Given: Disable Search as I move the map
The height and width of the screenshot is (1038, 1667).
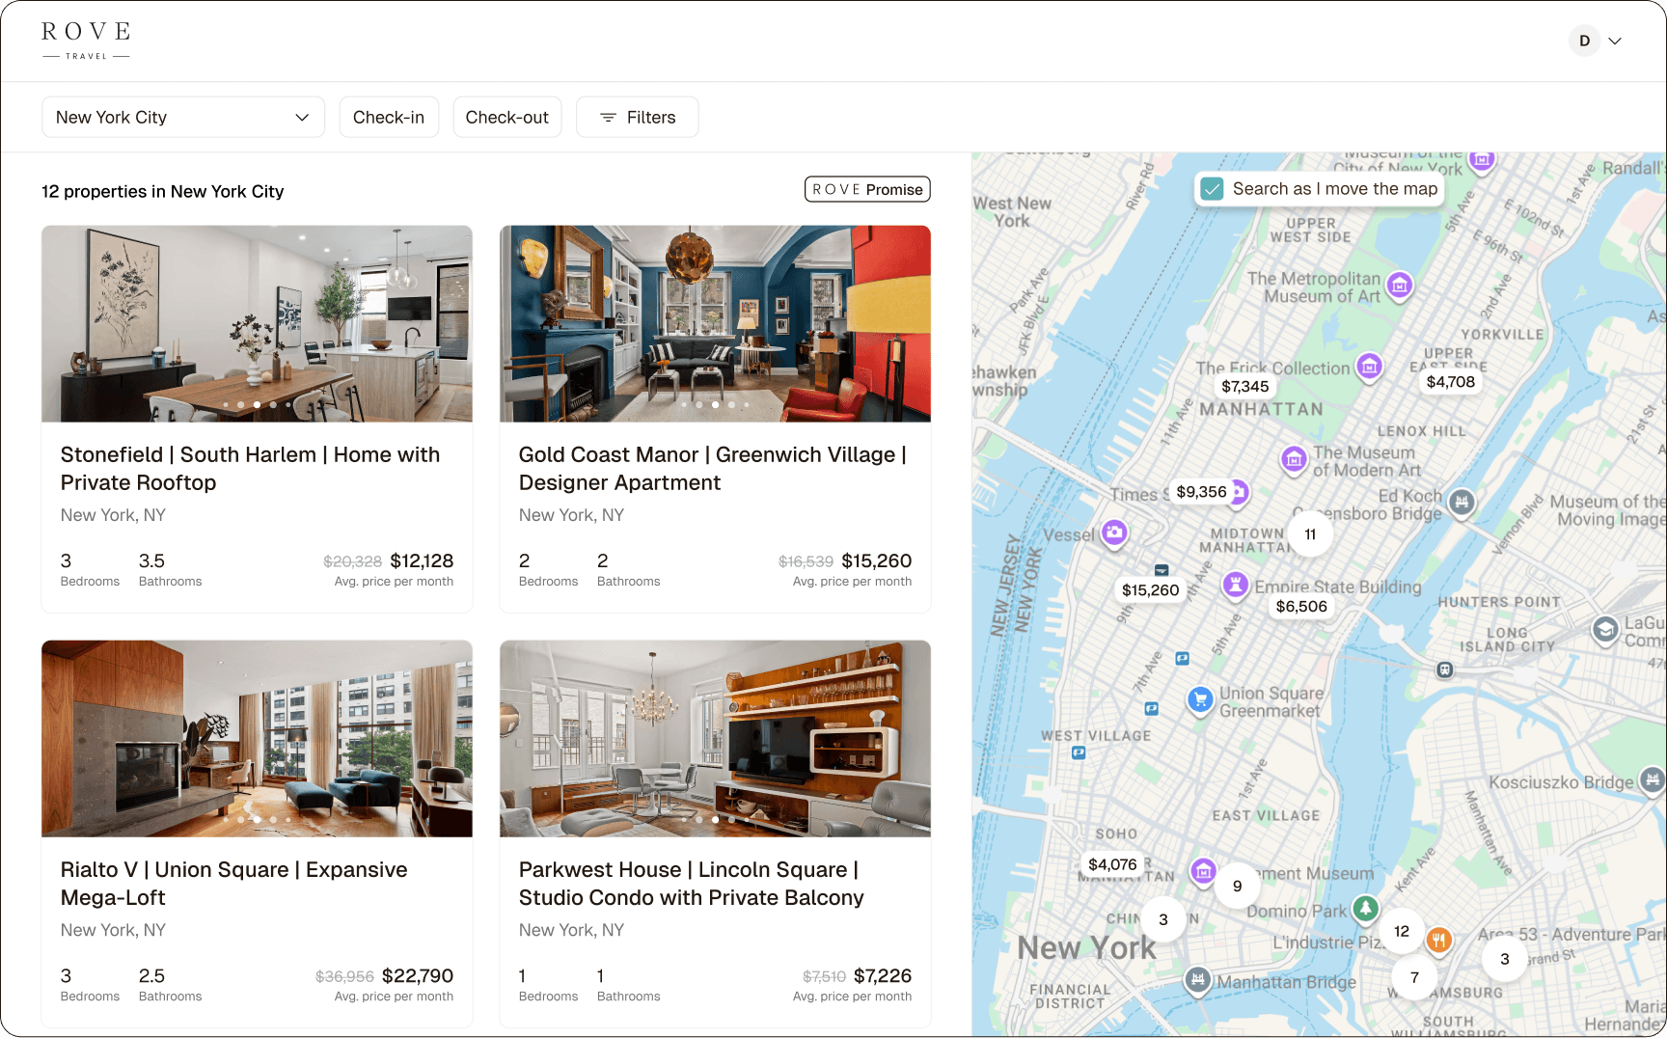Looking at the screenshot, I should (1213, 189).
